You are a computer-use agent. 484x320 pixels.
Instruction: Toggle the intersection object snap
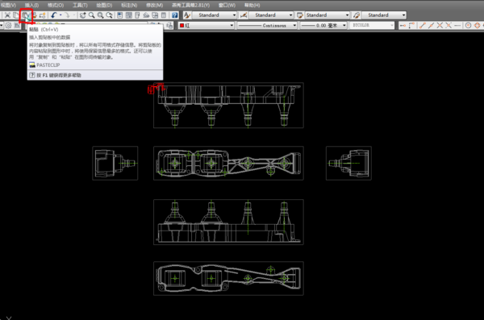[x=440, y=26]
